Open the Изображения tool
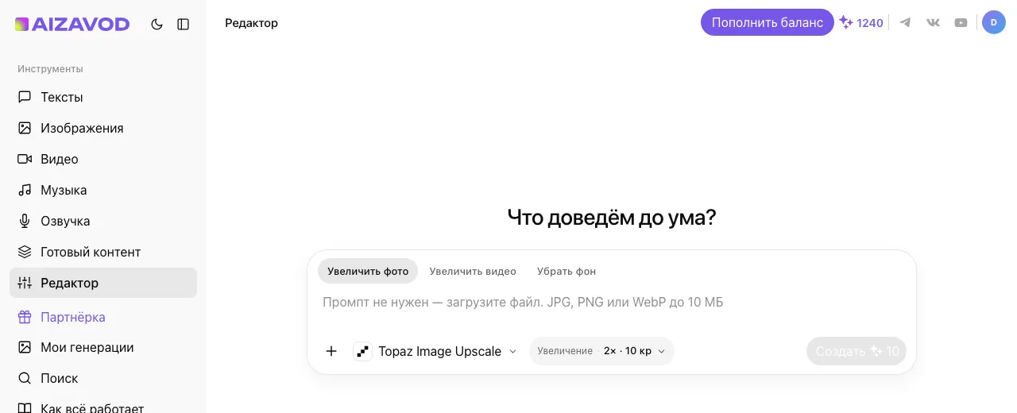 (x=103, y=128)
